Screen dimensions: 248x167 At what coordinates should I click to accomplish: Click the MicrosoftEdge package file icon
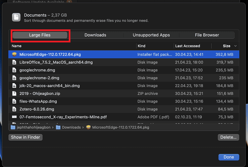pos(14,54)
